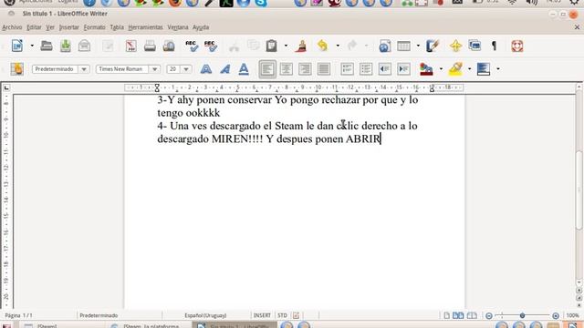Open the Editar menu
The height and width of the screenshot is (328, 584).
(34, 27)
